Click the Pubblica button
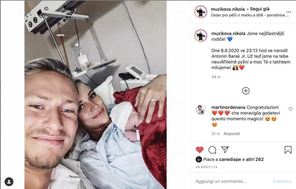 point(282,181)
